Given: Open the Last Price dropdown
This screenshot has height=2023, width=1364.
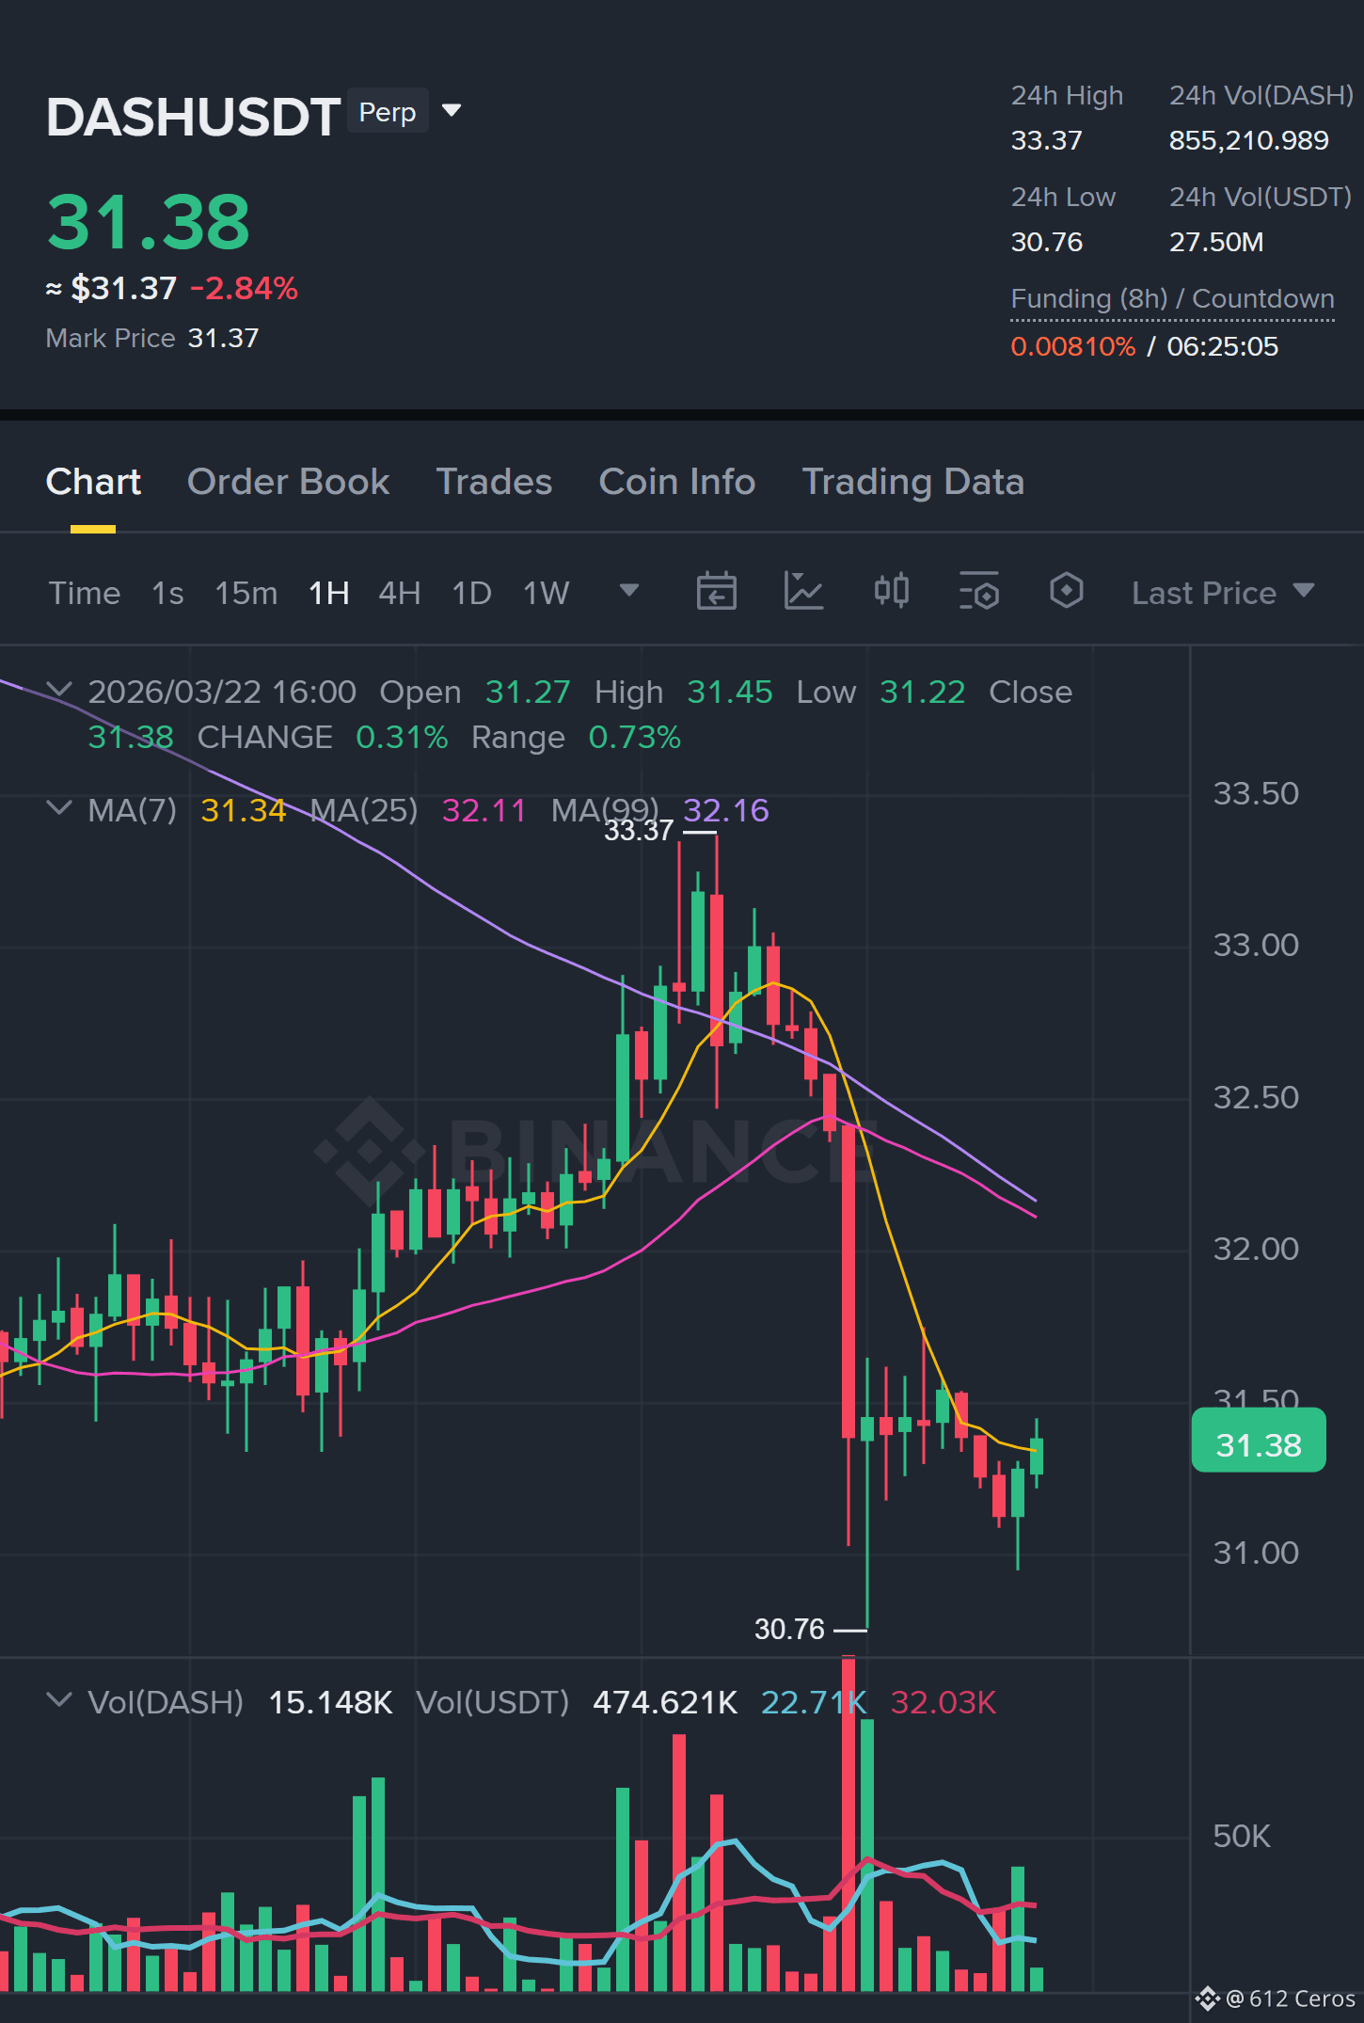Looking at the screenshot, I should pyautogui.click(x=1222, y=593).
